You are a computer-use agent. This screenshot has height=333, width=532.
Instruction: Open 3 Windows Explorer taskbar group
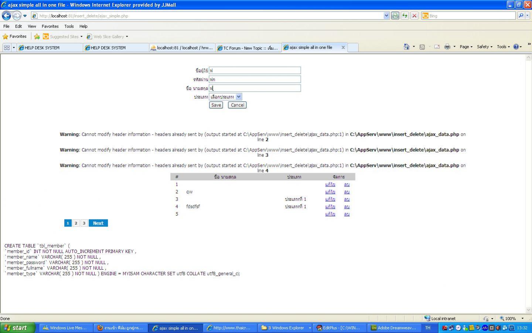(x=285, y=328)
